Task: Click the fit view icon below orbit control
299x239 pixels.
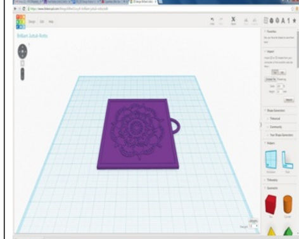Action: (x=22, y=63)
